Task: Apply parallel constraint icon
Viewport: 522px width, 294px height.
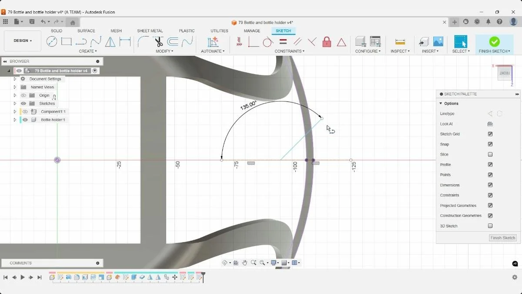Action: coord(298,42)
